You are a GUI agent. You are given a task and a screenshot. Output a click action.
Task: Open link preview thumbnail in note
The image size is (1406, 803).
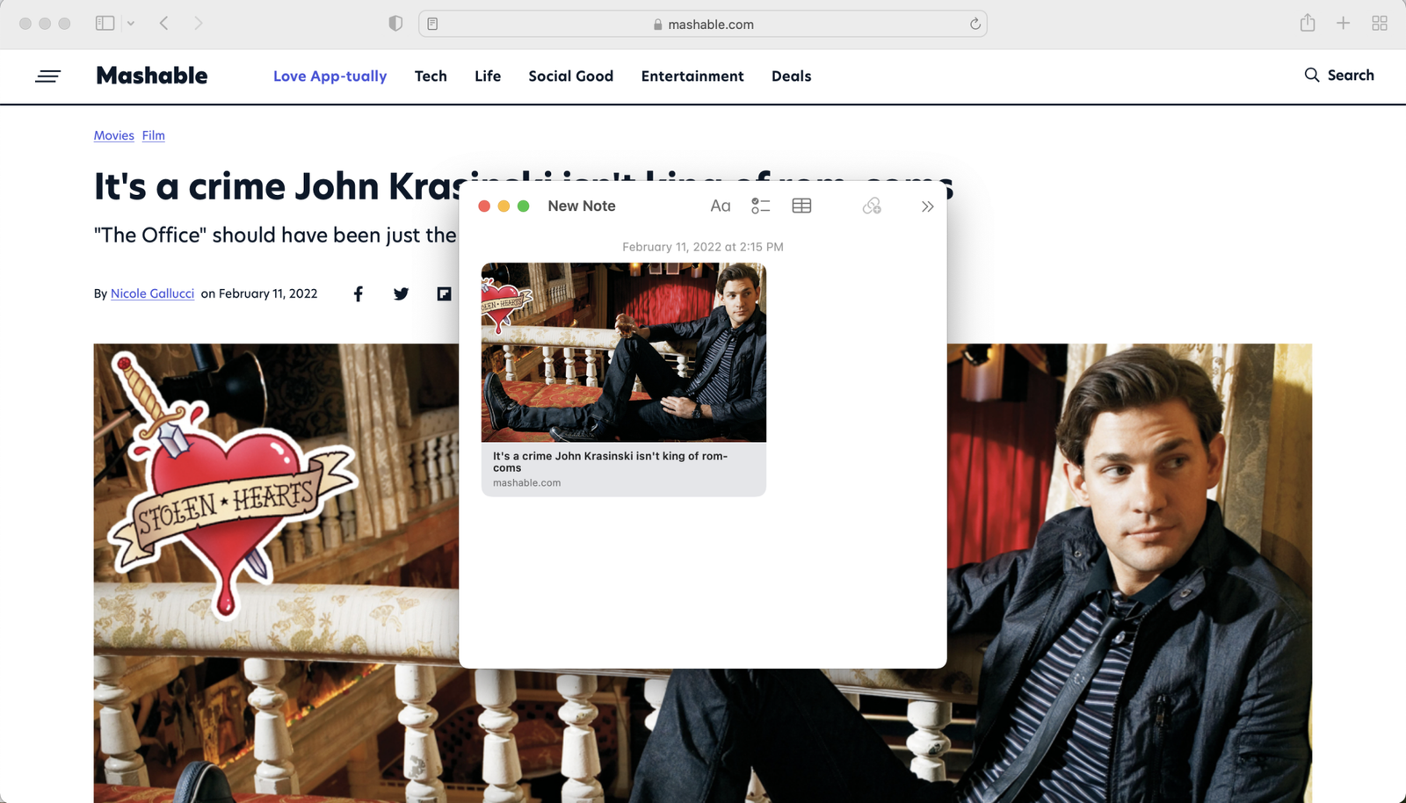click(624, 352)
